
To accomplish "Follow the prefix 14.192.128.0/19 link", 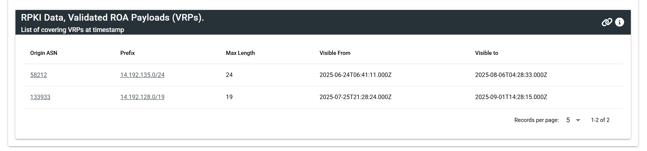I will click(x=143, y=97).
